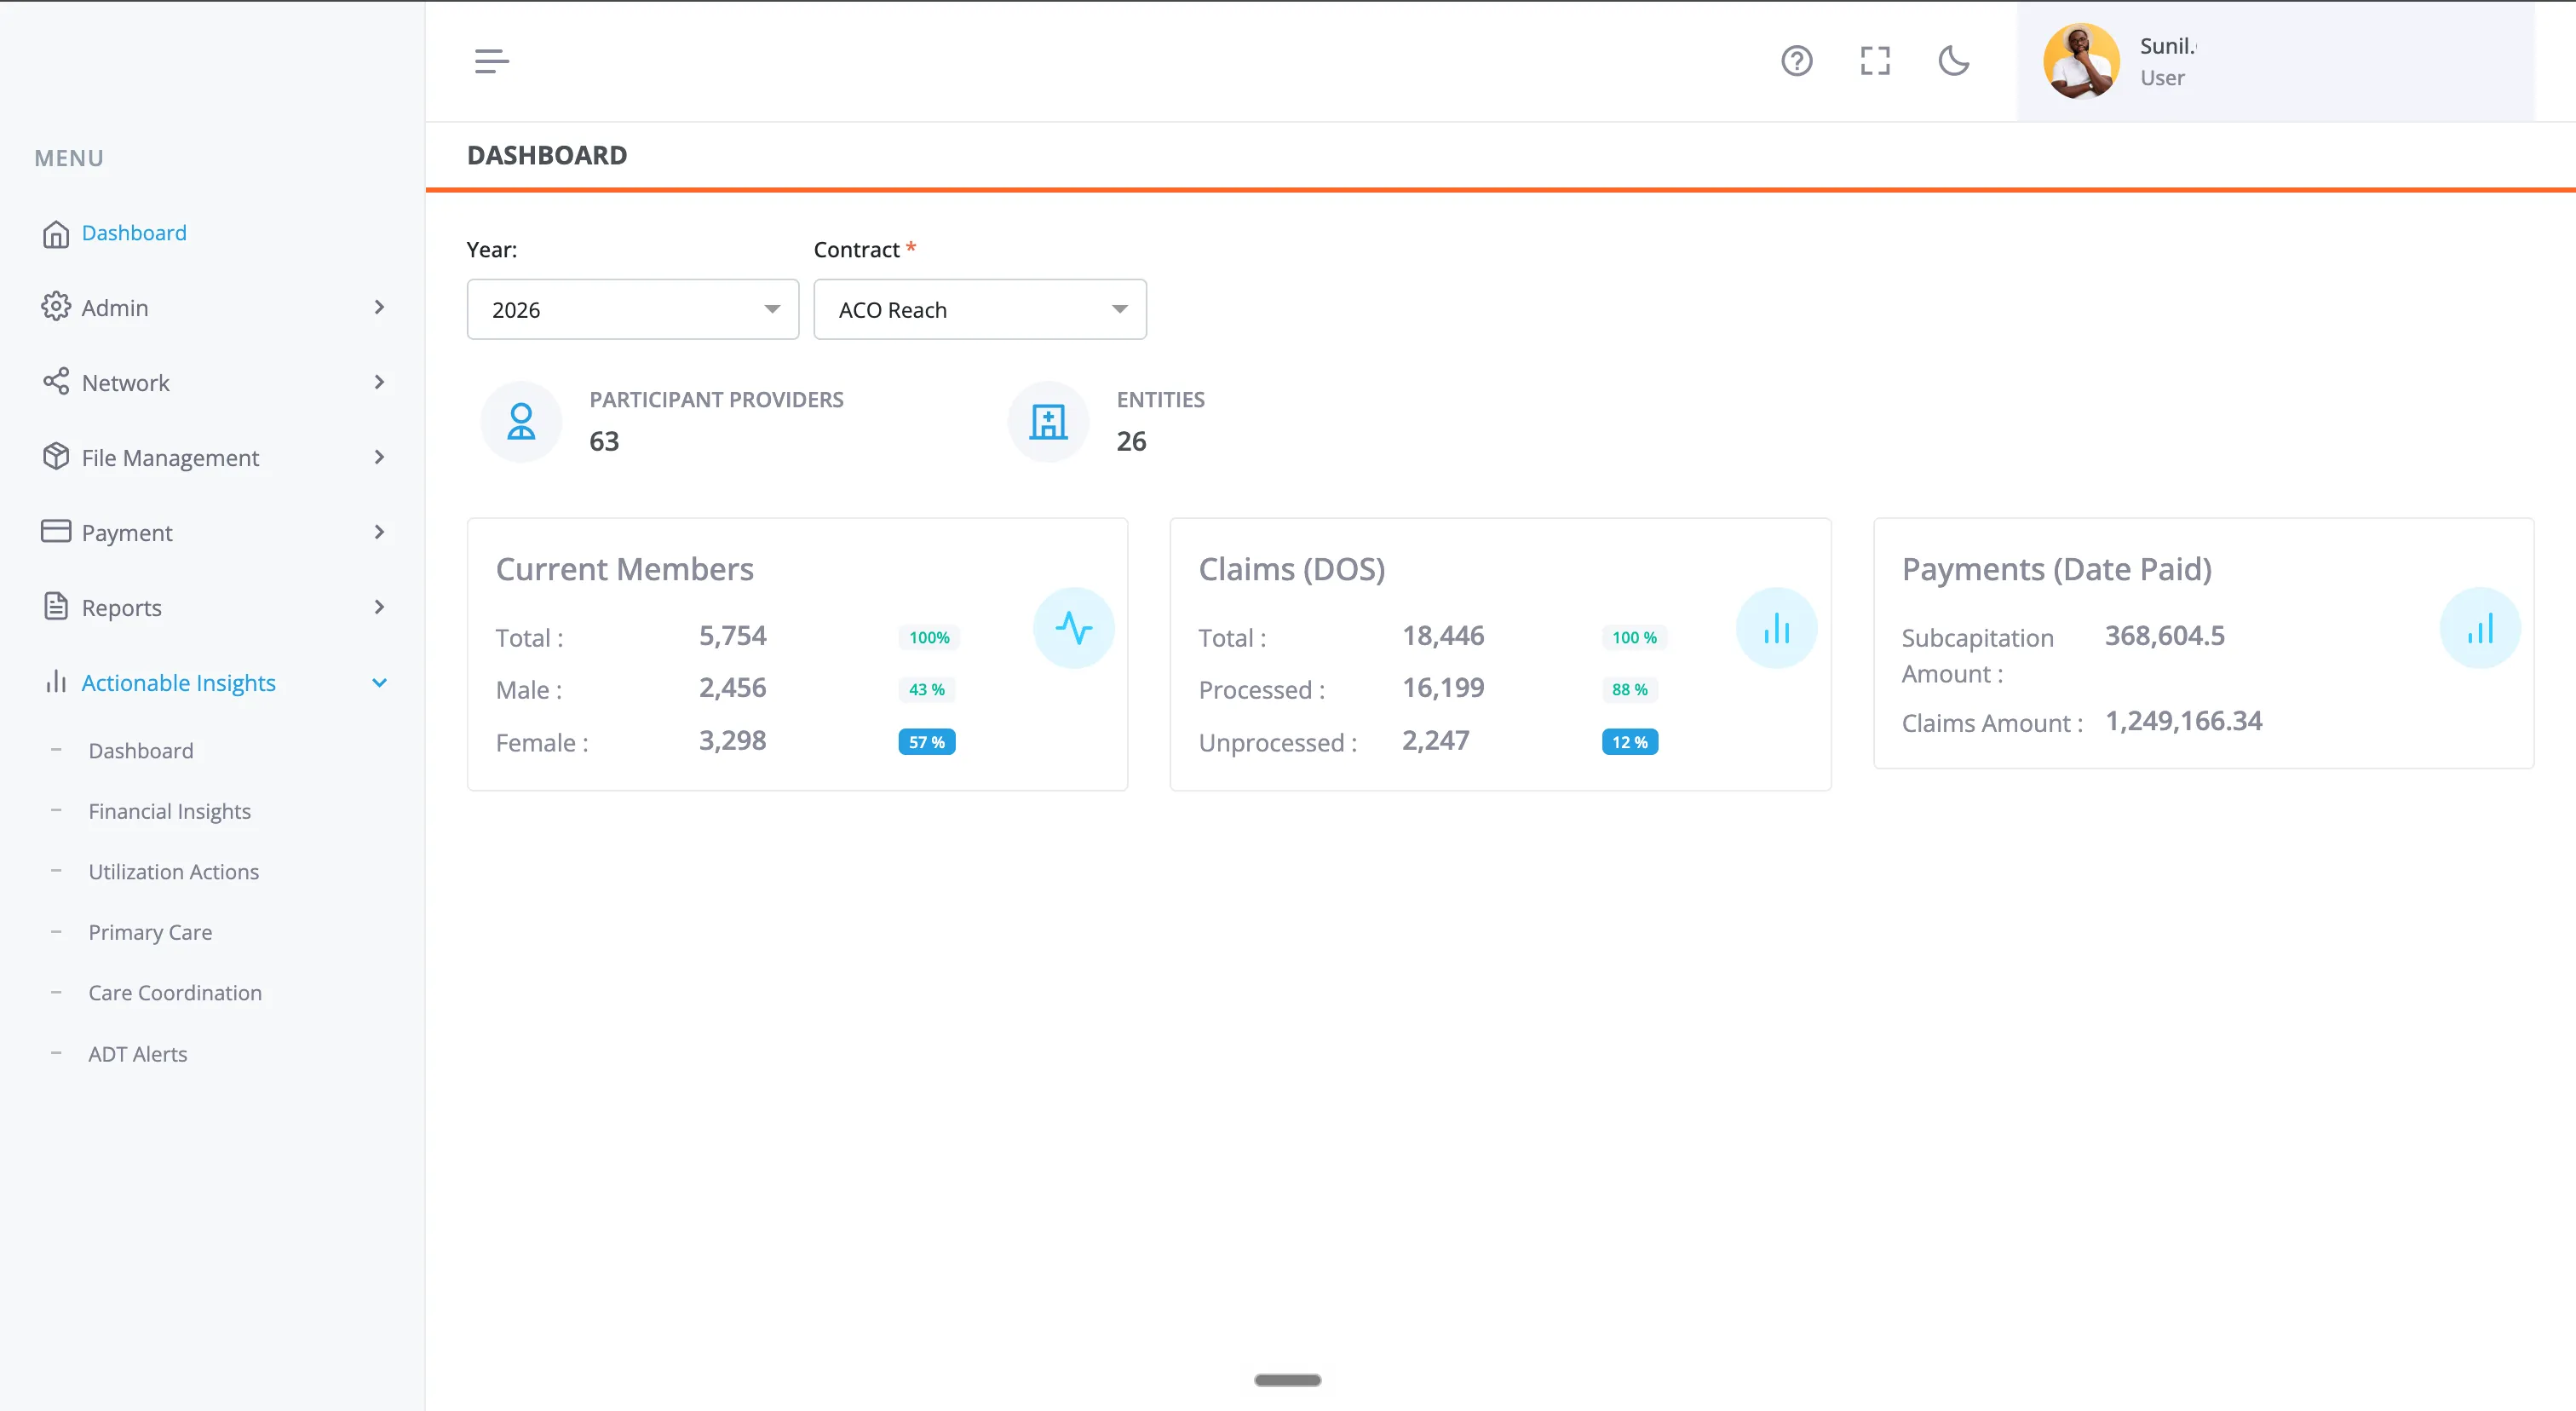Click the total claims value 18,446

pos(1443,636)
